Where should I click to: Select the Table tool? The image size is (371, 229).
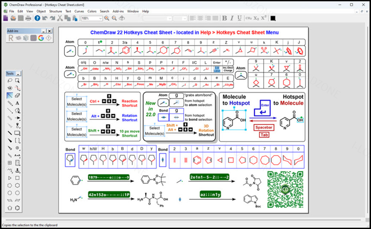point(9,163)
